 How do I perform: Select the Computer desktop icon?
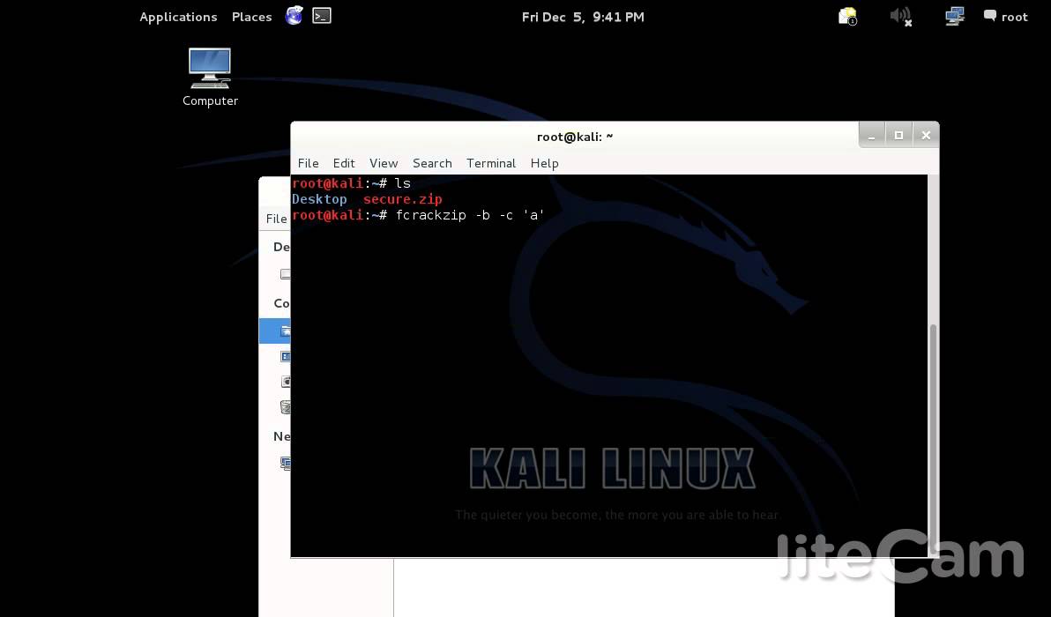210,77
